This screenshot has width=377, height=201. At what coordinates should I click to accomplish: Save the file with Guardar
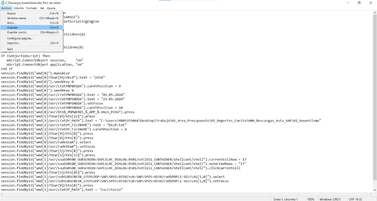pos(13,27)
